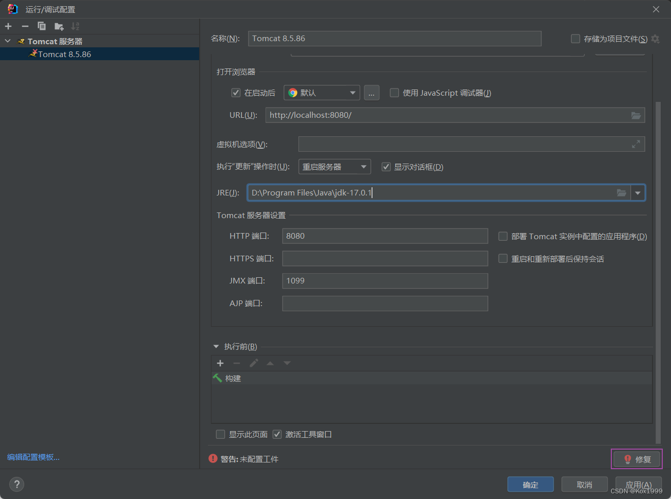This screenshot has width=671, height=499.
Task: Remove the before-launch task
Action: coord(237,363)
